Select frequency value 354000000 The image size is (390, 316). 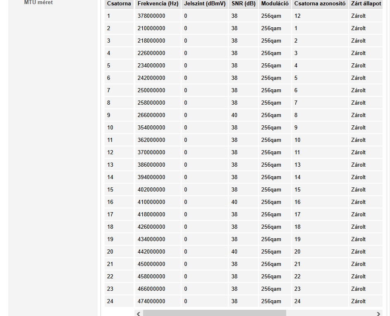[151, 128]
